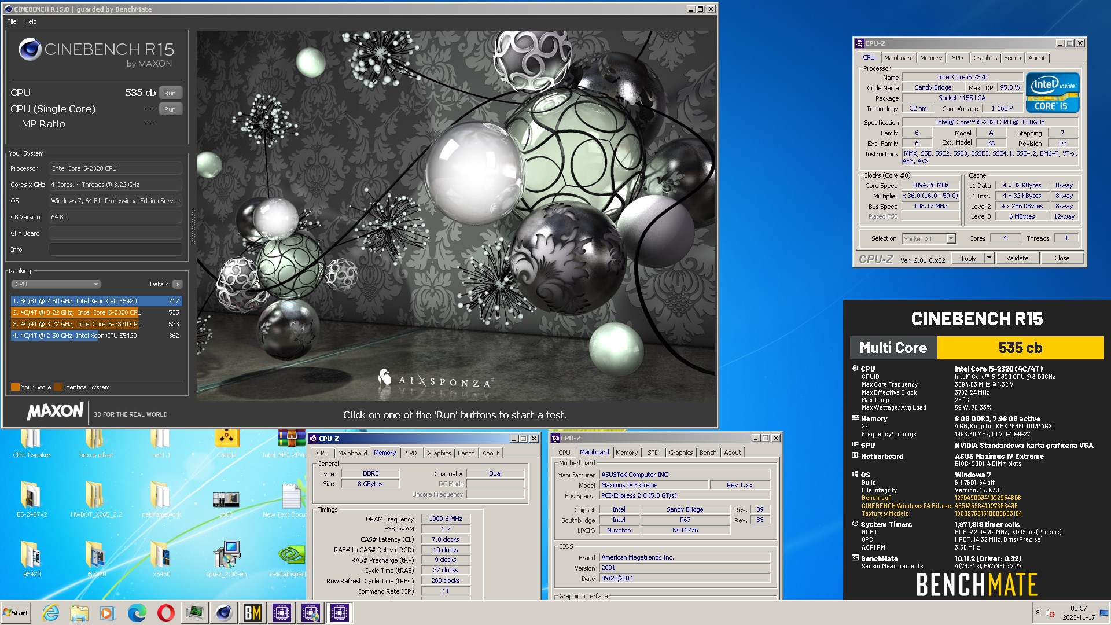Viewport: 1111px width, 625px height.
Task: Run the CPU Single Core test
Action: pos(170,109)
